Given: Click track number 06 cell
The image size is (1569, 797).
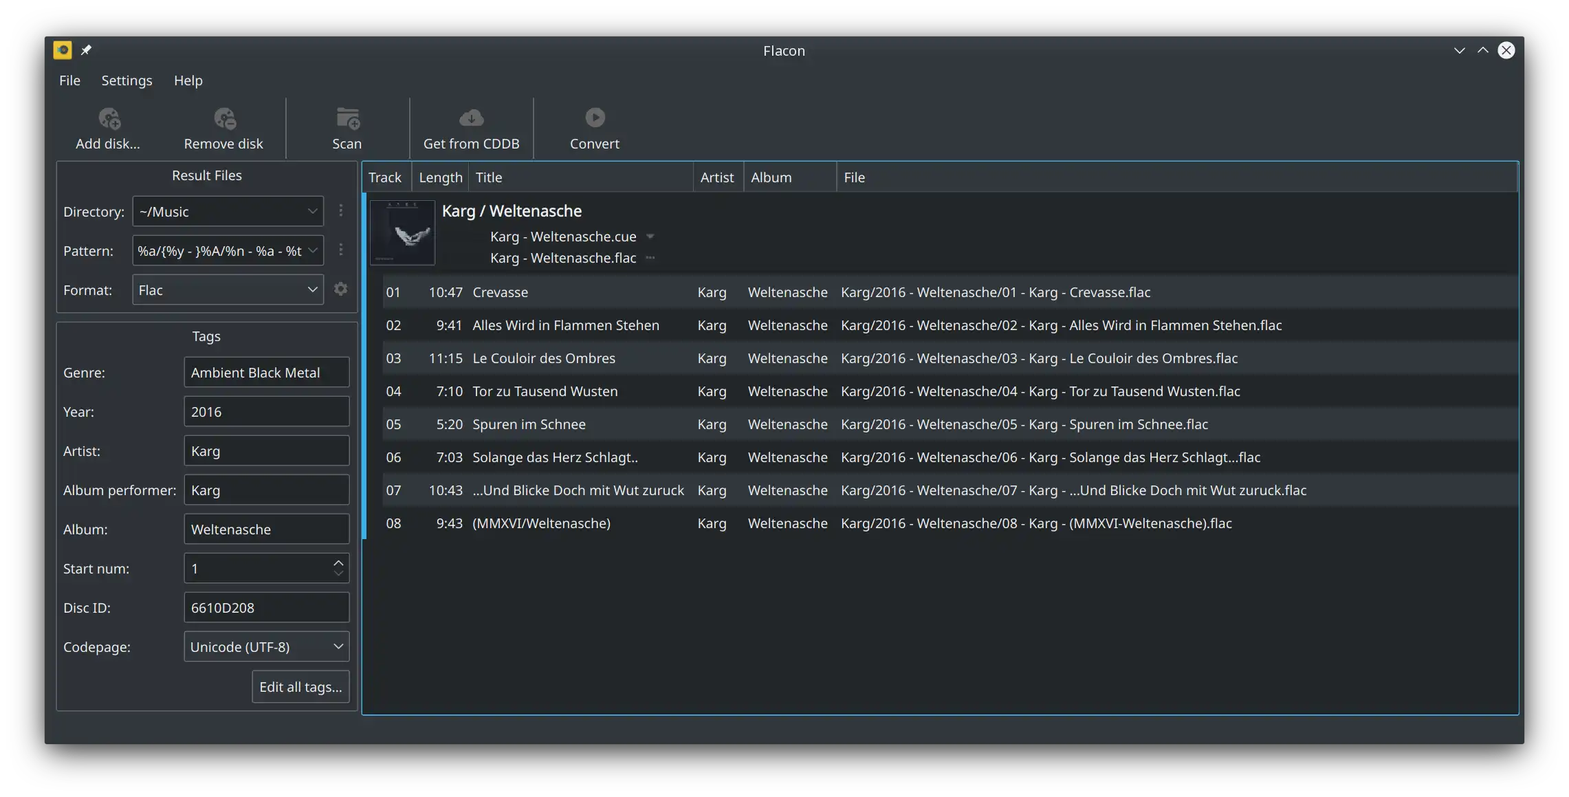Looking at the screenshot, I should click(393, 457).
